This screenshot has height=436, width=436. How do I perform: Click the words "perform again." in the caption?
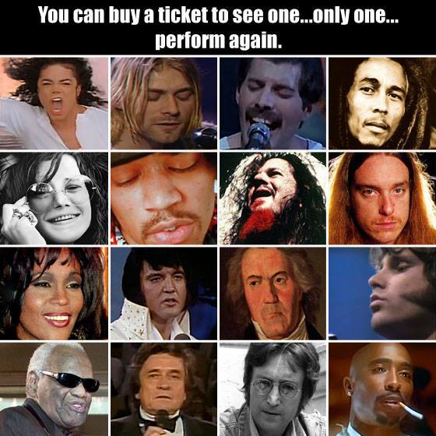coord(219,40)
